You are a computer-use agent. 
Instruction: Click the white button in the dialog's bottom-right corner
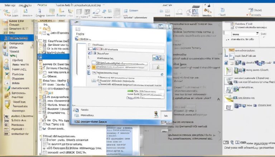pyautogui.click(x=165, y=116)
